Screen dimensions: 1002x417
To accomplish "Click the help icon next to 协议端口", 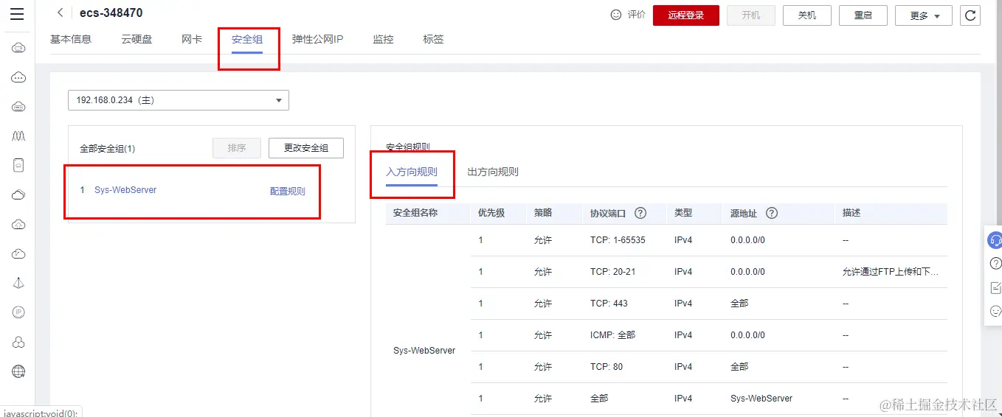I will point(640,213).
